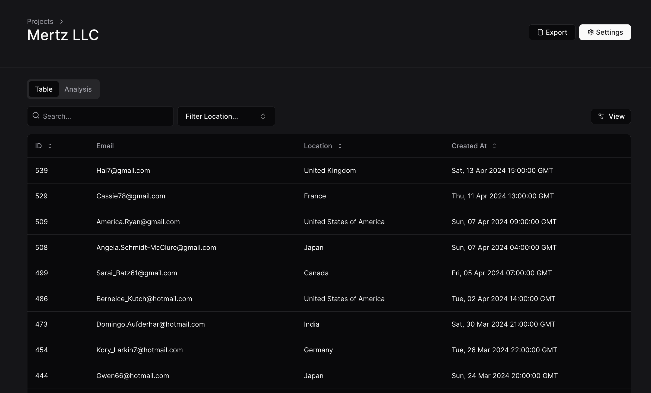Select ID cell 486

[x=42, y=299]
